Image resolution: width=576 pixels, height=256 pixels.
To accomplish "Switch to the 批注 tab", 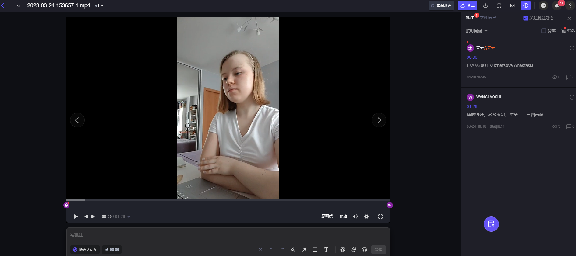I will click(470, 18).
